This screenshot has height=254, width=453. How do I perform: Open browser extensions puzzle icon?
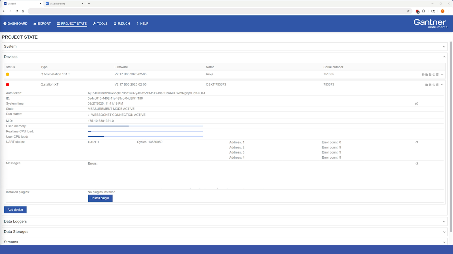tap(424, 11)
